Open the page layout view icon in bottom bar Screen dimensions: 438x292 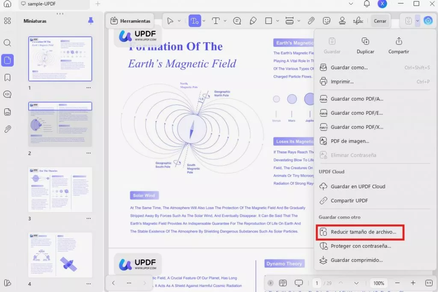pos(283,283)
